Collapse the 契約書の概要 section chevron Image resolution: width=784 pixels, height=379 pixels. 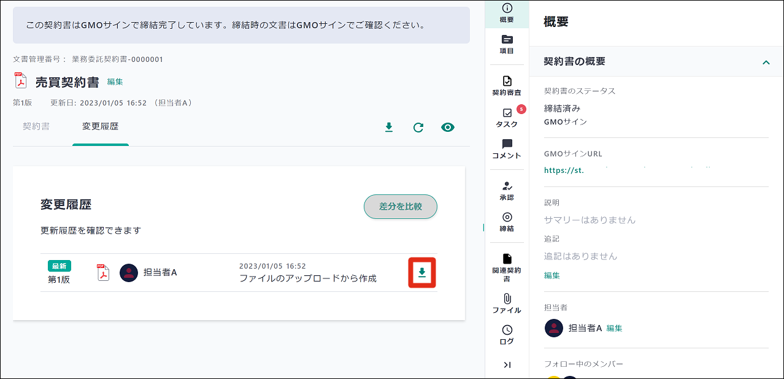[x=766, y=62]
